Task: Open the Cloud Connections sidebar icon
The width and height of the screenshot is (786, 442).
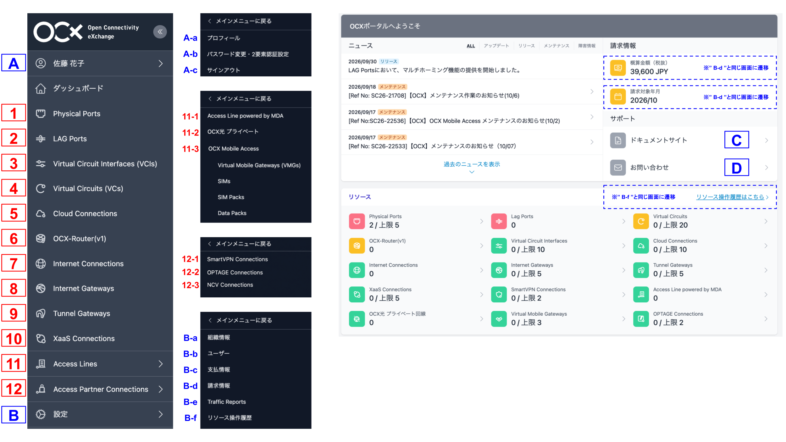Action: click(41, 214)
